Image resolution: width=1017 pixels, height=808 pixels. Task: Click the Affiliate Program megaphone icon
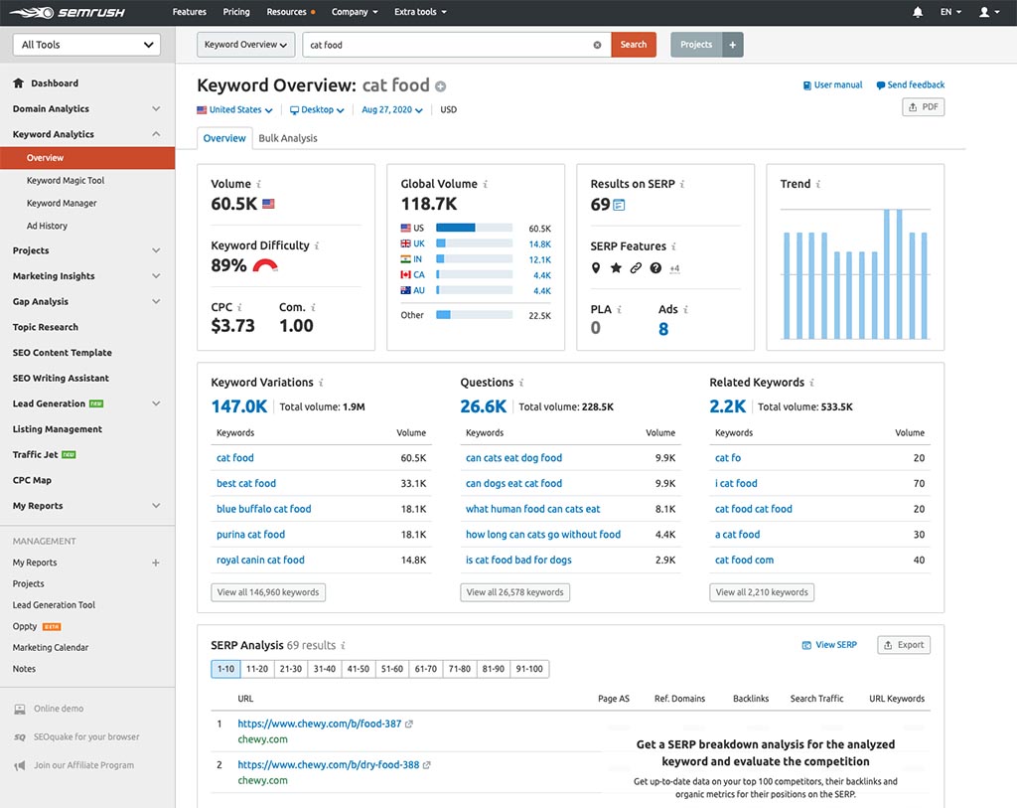click(20, 766)
